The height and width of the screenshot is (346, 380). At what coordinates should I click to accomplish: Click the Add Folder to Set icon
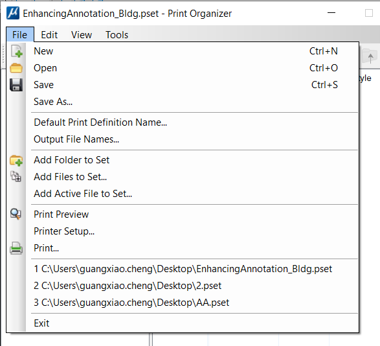(16, 161)
